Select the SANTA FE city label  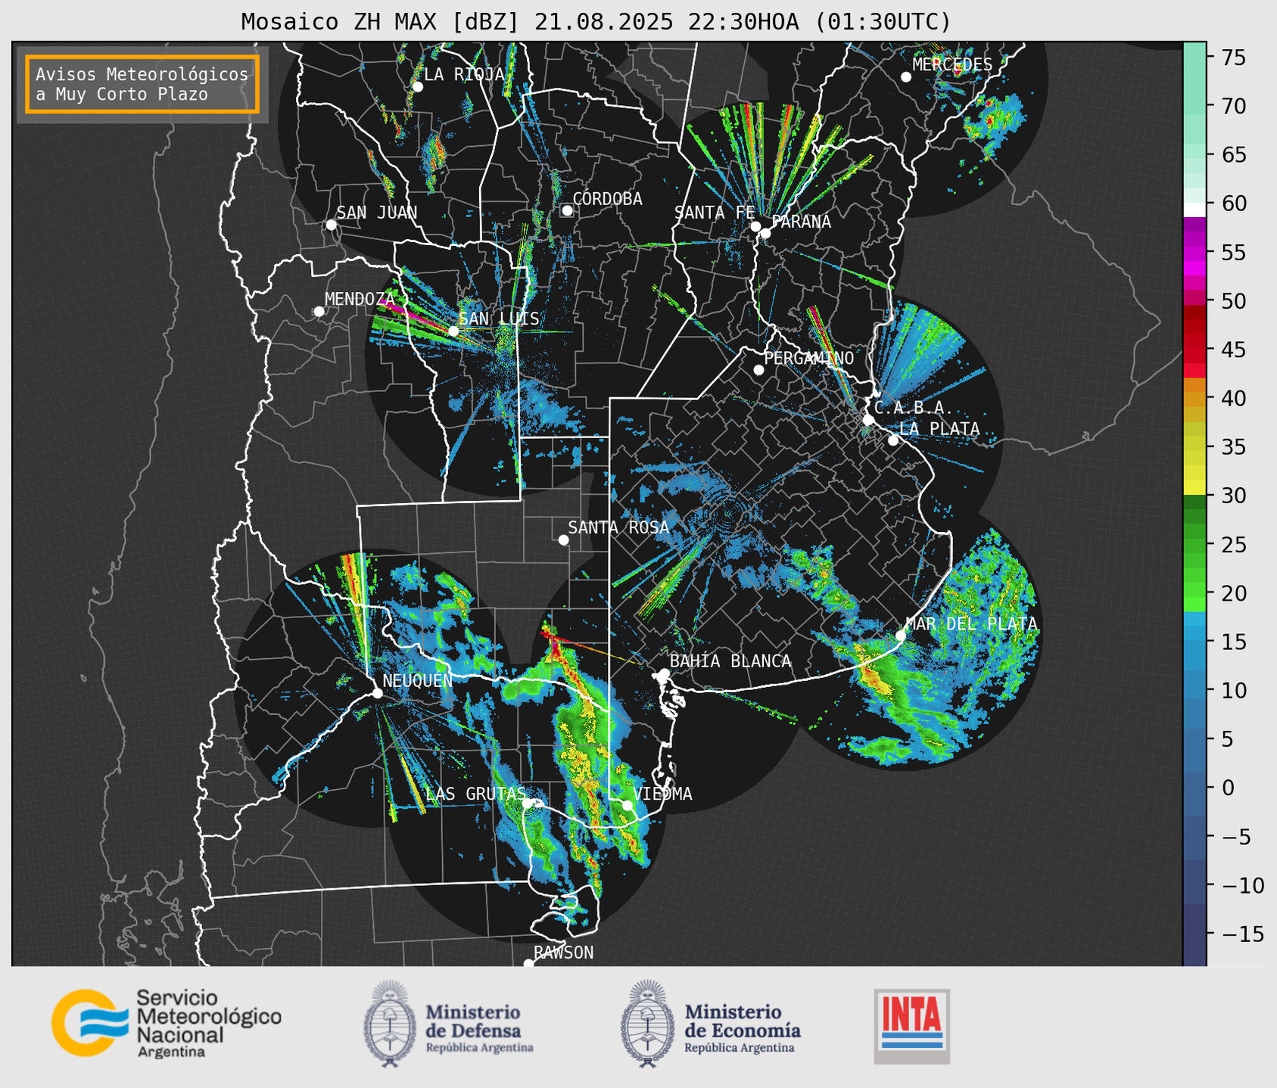[x=715, y=213]
